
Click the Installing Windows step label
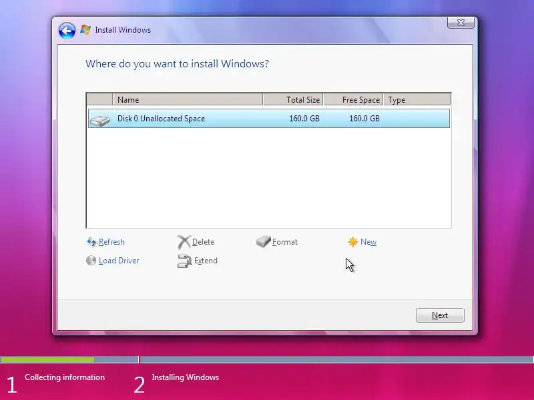pyautogui.click(x=186, y=377)
